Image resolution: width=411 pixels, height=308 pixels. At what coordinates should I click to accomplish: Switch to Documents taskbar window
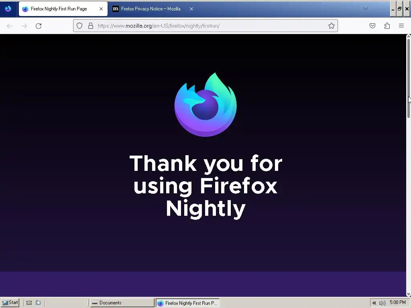[x=122, y=303]
